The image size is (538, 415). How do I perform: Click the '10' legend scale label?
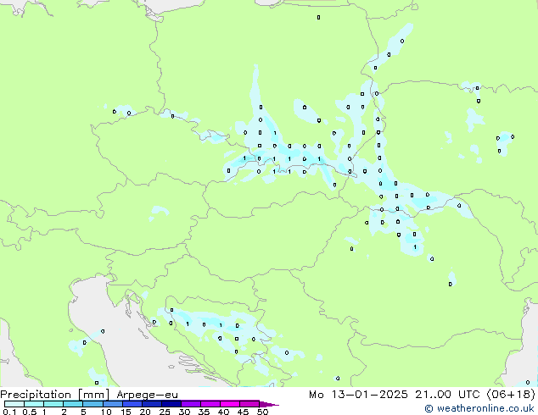tap(106, 412)
